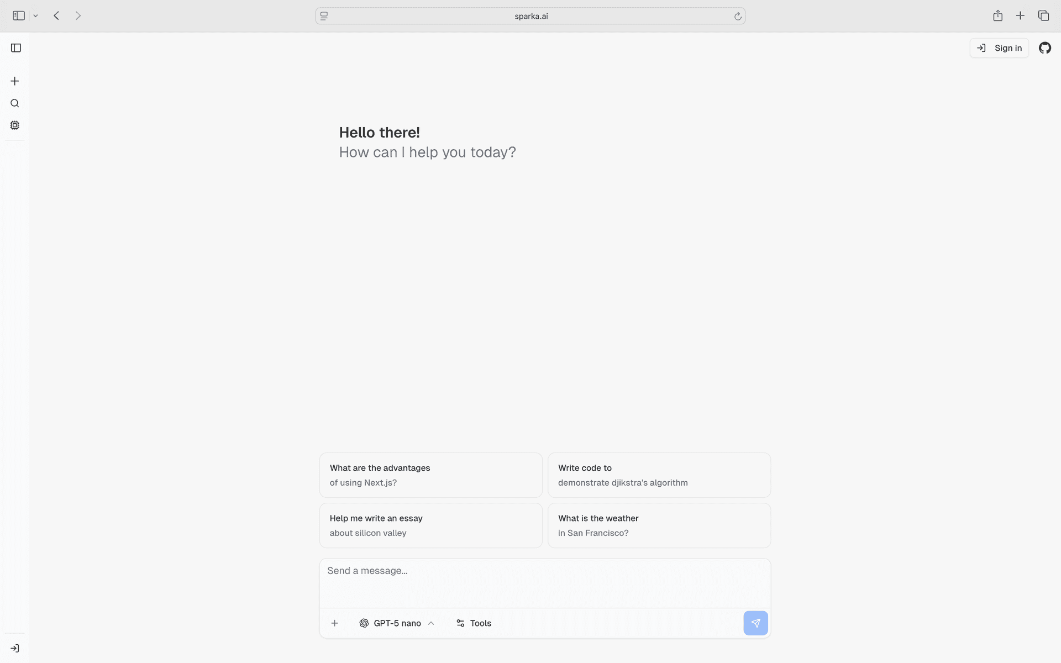Click the sidebar bottom sign-in arrow icon

pos(15,648)
